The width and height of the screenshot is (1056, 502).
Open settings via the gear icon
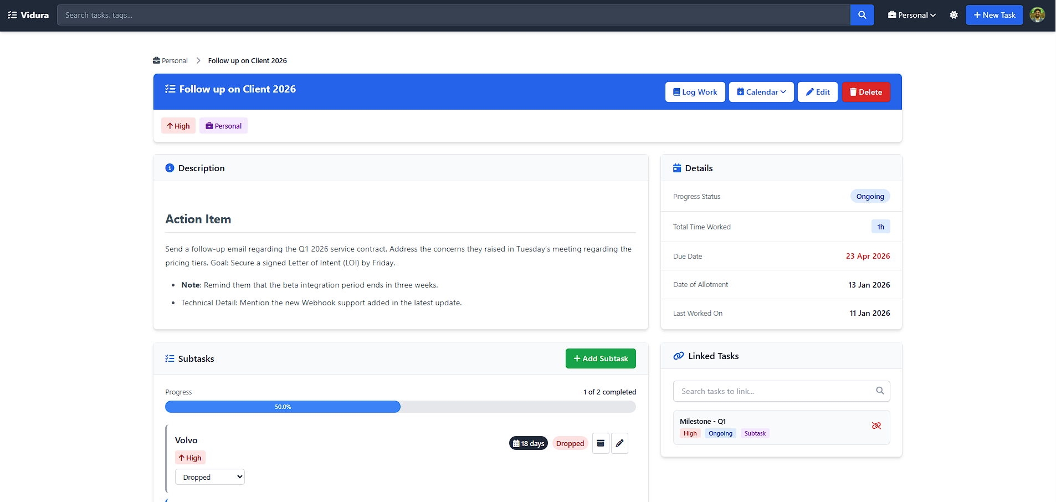953,15
